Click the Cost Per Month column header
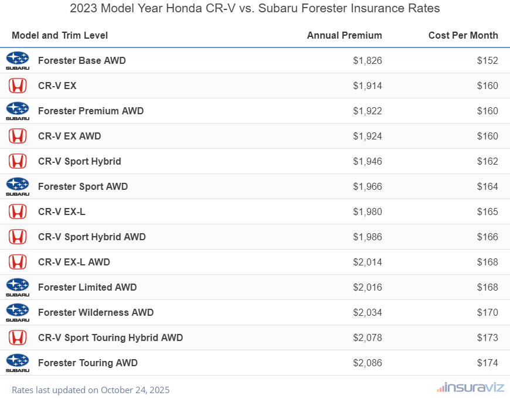This screenshot has width=510, height=399. 463,35
